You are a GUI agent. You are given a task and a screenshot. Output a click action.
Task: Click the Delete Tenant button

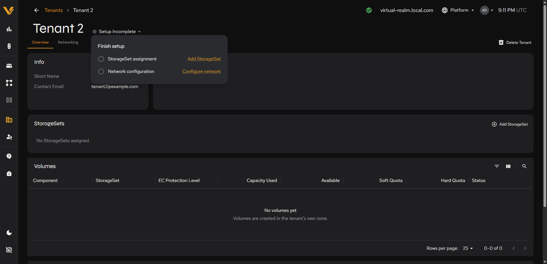[515, 42]
